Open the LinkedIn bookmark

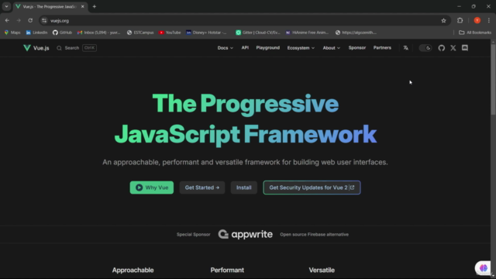click(36, 33)
